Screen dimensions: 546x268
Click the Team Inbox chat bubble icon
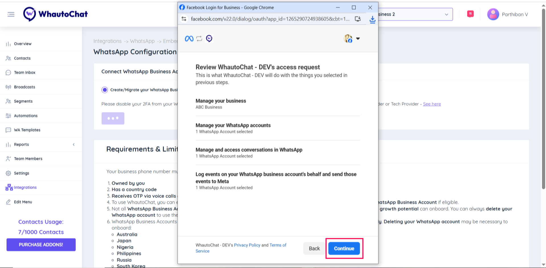(8, 73)
